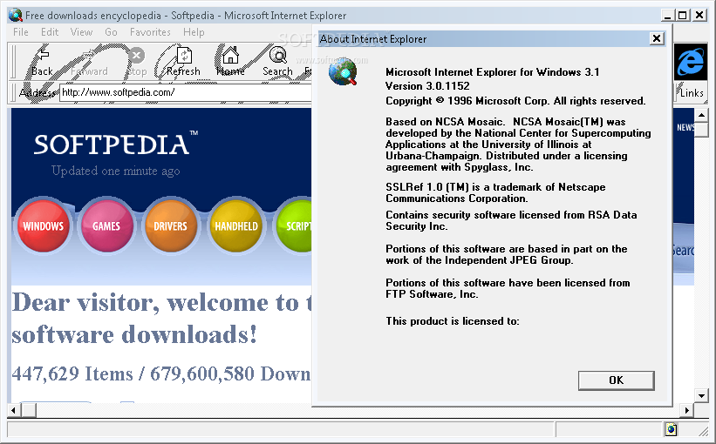Click the window resize grip in status bar
Screen dimensions: 716x444
(x=703, y=430)
